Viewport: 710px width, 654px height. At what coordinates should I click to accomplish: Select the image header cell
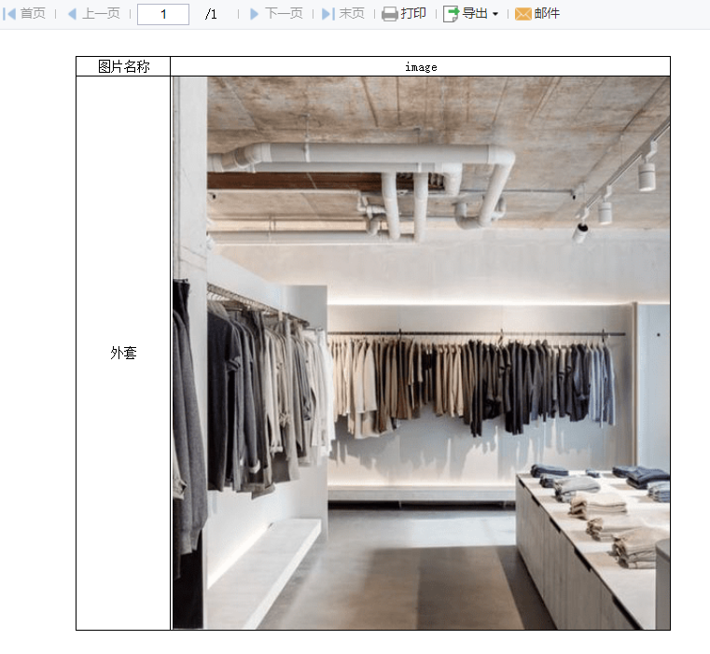421,66
